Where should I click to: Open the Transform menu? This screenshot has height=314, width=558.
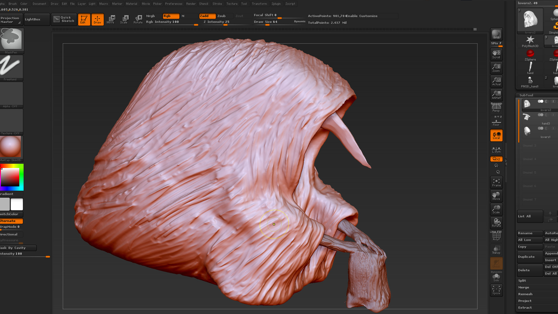click(259, 4)
